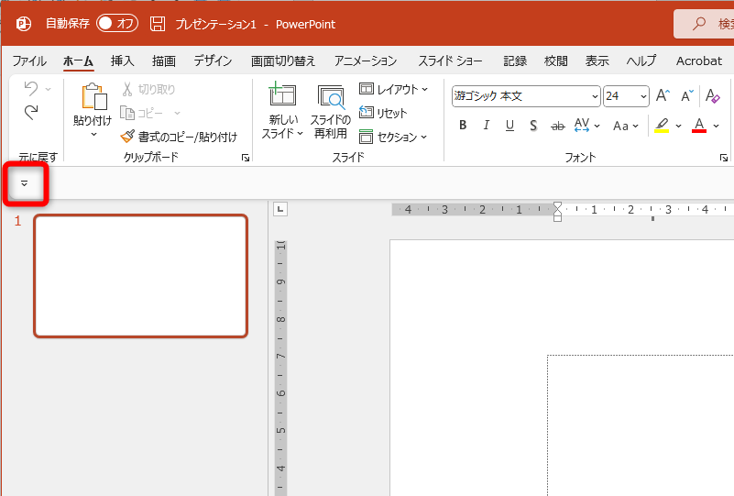Open the アニメーション tab
Image resolution: width=734 pixels, height=496 pixels.
pos(366,61)
